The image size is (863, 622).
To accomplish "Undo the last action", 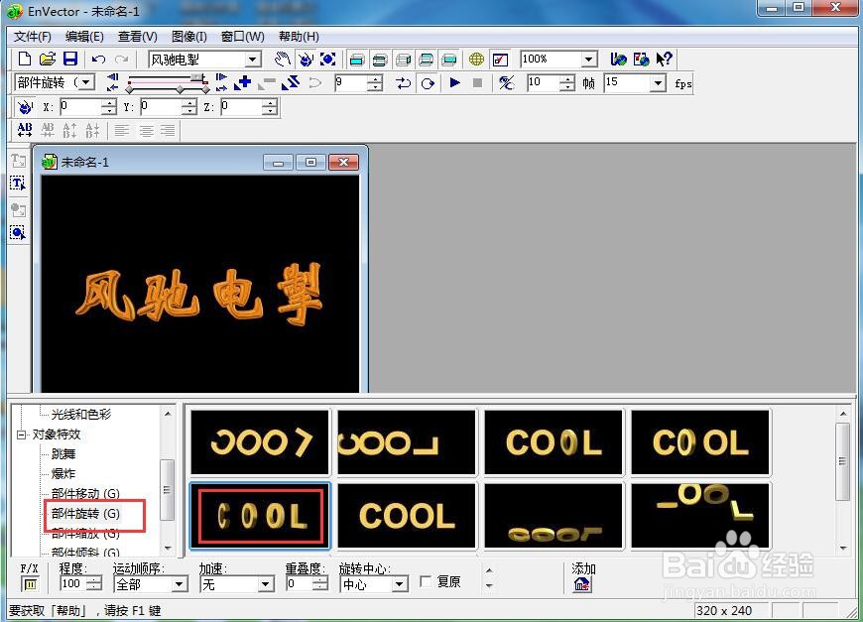I will [x=98, y=59].
